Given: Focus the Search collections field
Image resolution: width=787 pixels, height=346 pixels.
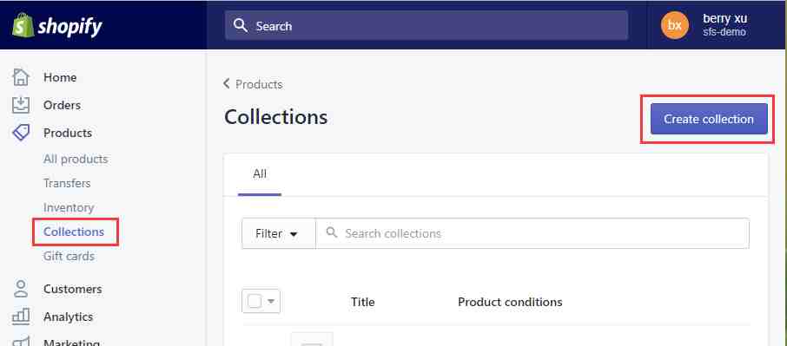Looking at the screenshot, I should (x=532, y=233).
